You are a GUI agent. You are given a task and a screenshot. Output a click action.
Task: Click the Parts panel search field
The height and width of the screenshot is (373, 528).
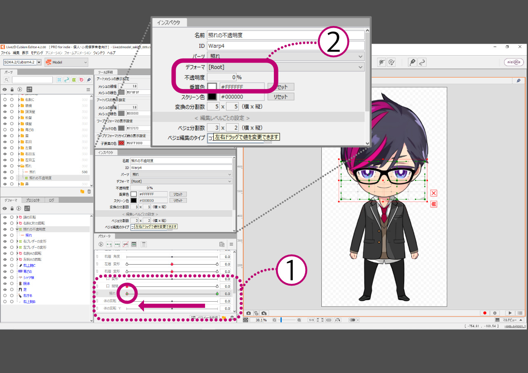(32, 80)
